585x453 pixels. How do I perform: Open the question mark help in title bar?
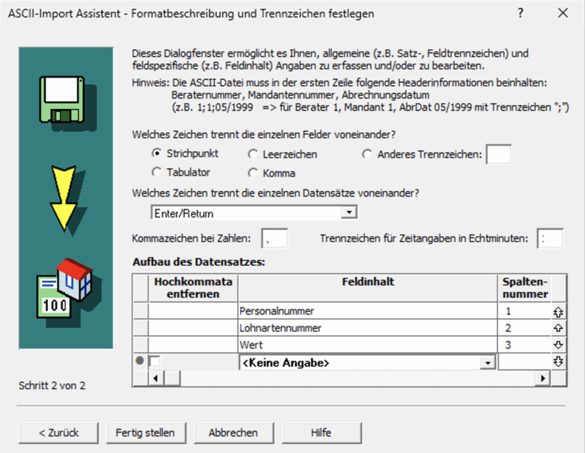pyautogui.click(x=520, y=14)
